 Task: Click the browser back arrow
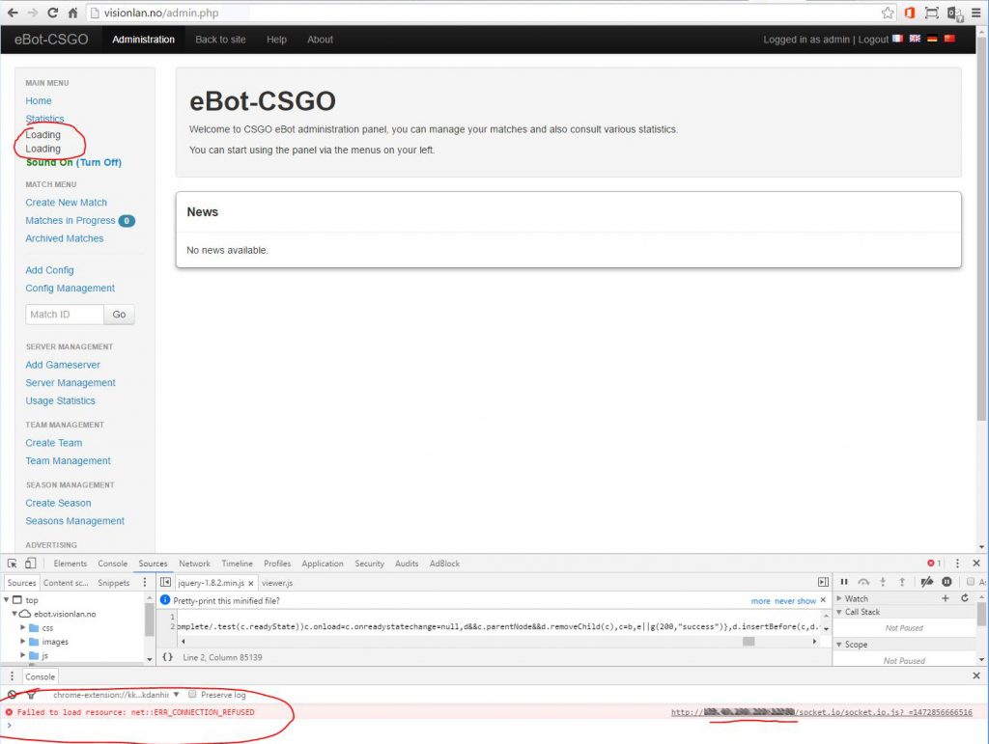tap(12, 13)
